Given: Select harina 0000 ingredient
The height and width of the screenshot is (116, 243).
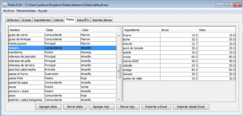Looking at the screenshot, I should [x=179, y=61].
